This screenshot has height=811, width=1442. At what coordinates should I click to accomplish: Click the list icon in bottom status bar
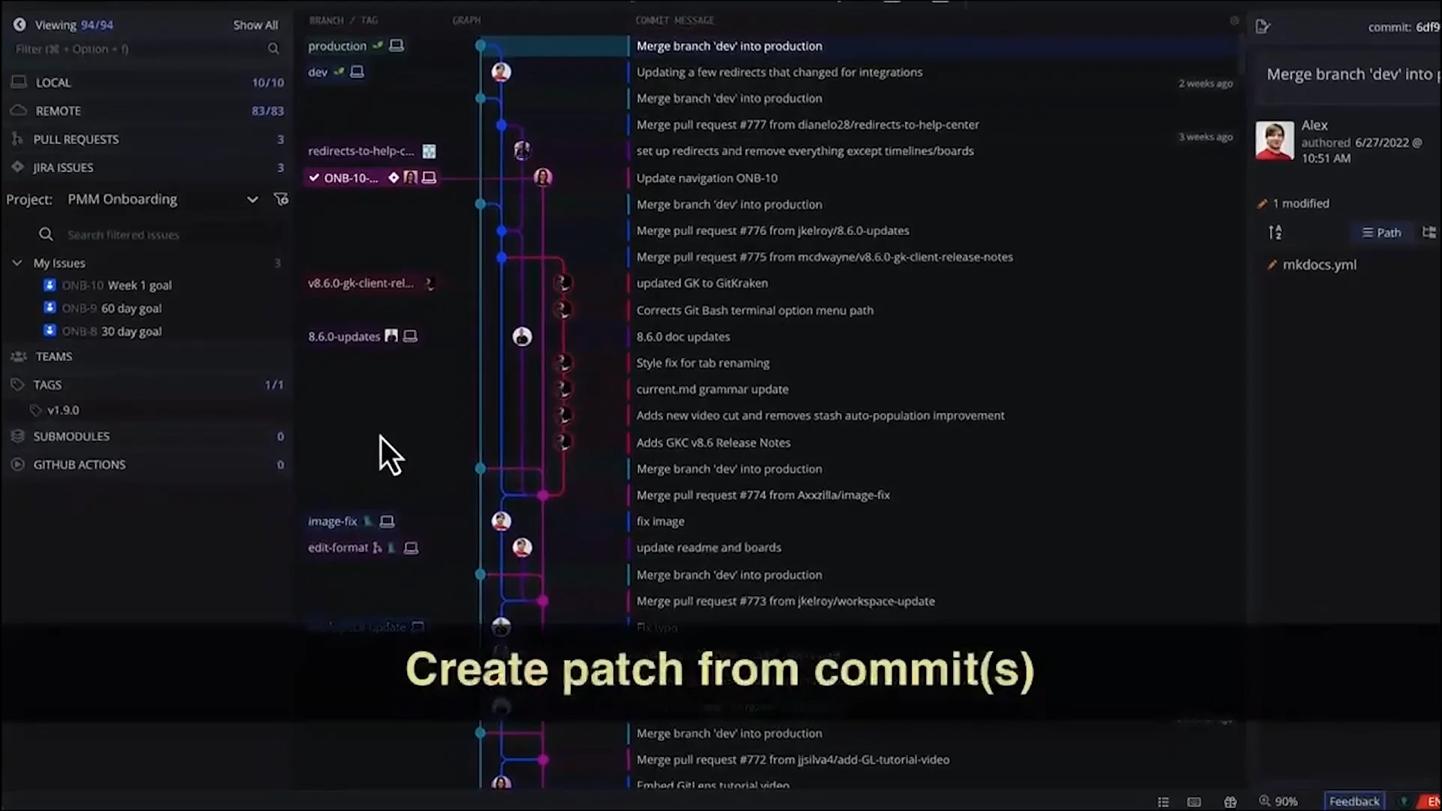1163,801
